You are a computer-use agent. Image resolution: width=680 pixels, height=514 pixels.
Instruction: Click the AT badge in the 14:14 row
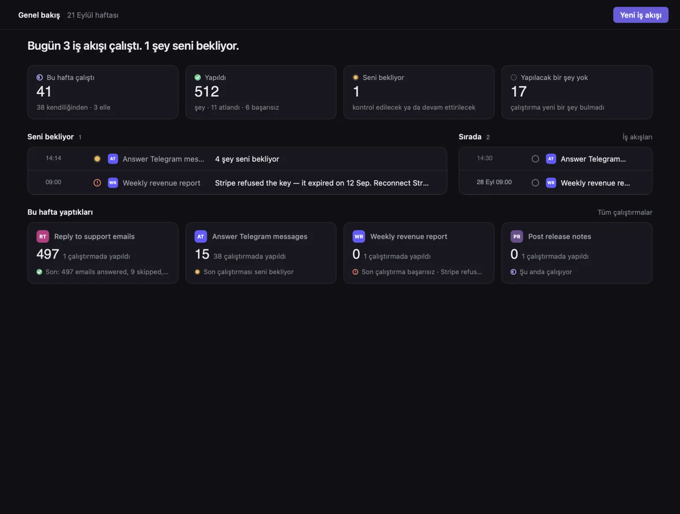[113, 159]
